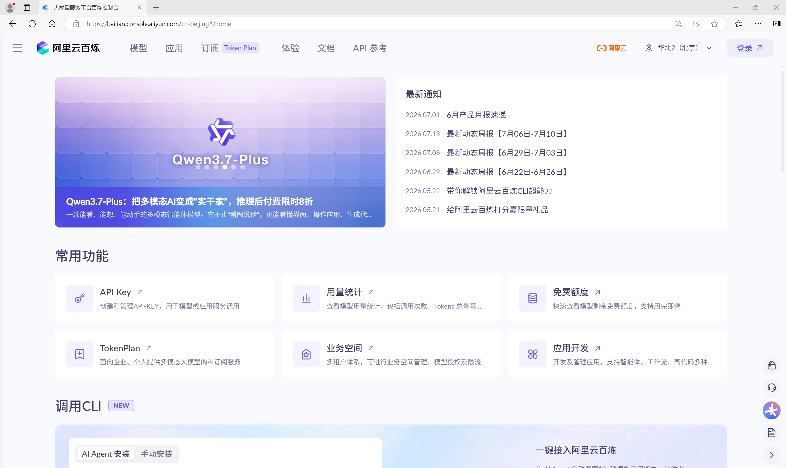Toggle the browser sidebar panel

pyautogui.click(x=777, y=24)
